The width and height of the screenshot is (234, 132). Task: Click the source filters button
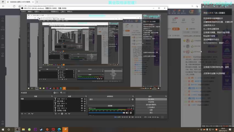point(63,93)
